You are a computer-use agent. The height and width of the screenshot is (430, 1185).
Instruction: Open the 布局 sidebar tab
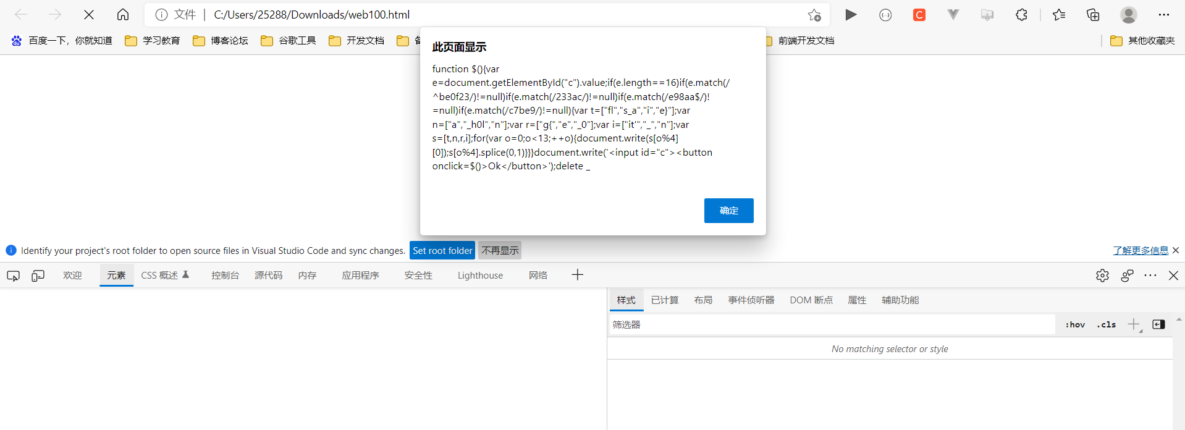(x=703, y=300)
